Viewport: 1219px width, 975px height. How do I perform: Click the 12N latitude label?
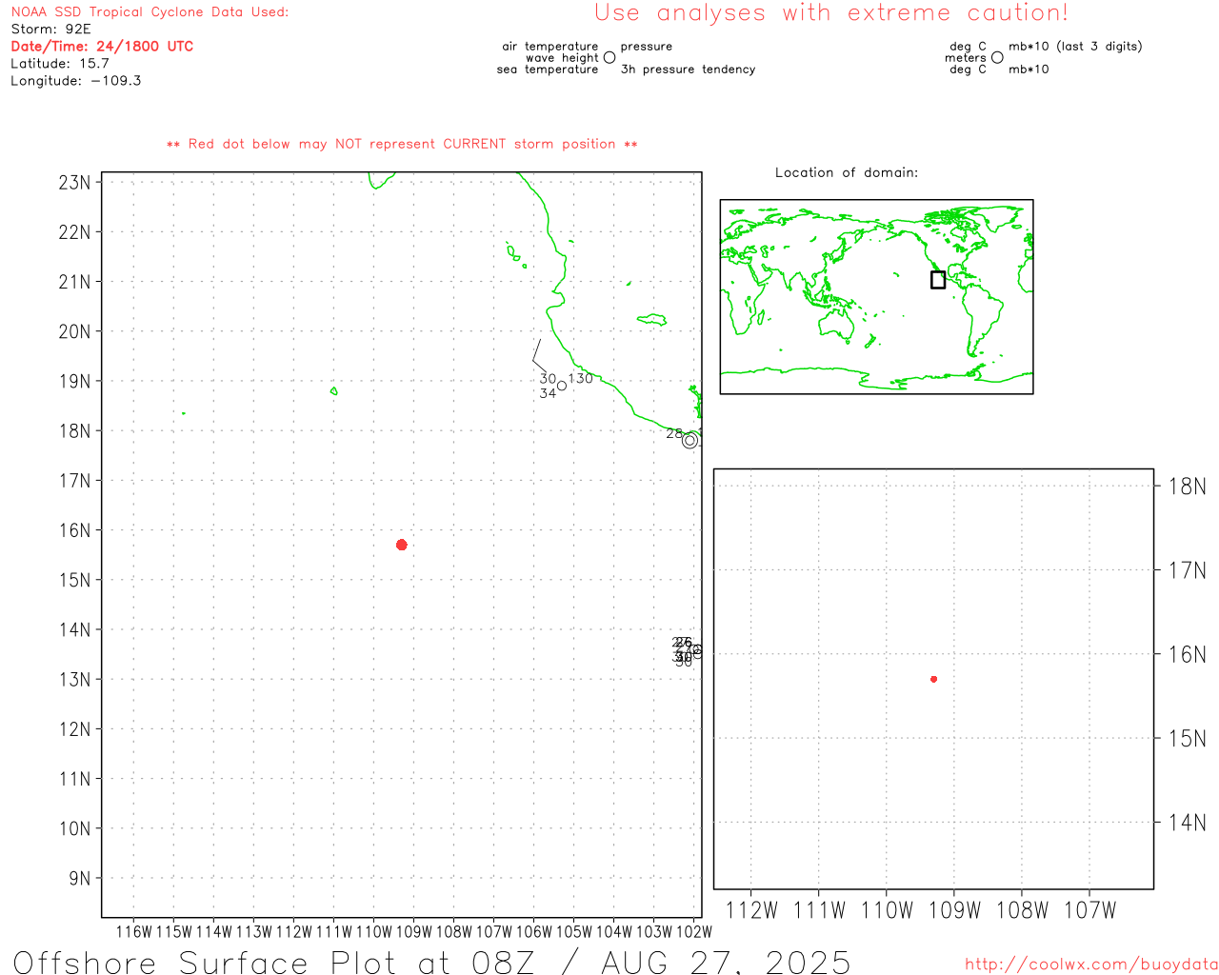(75, 729)
